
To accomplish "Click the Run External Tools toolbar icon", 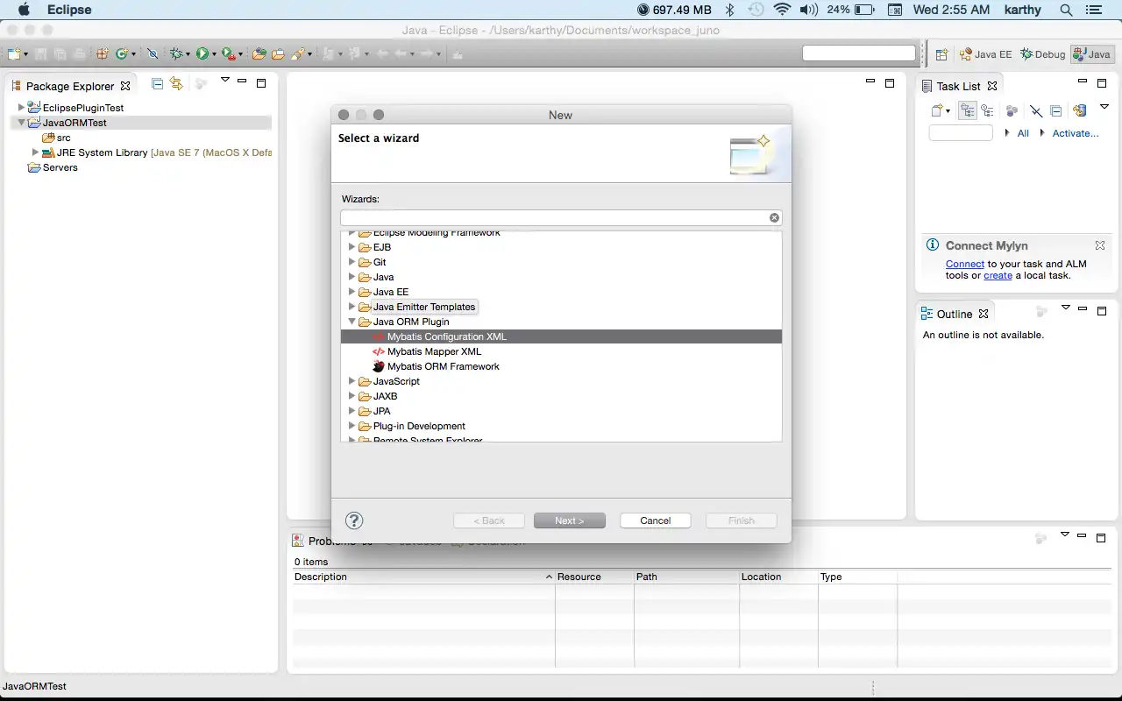I will [228, 54].
